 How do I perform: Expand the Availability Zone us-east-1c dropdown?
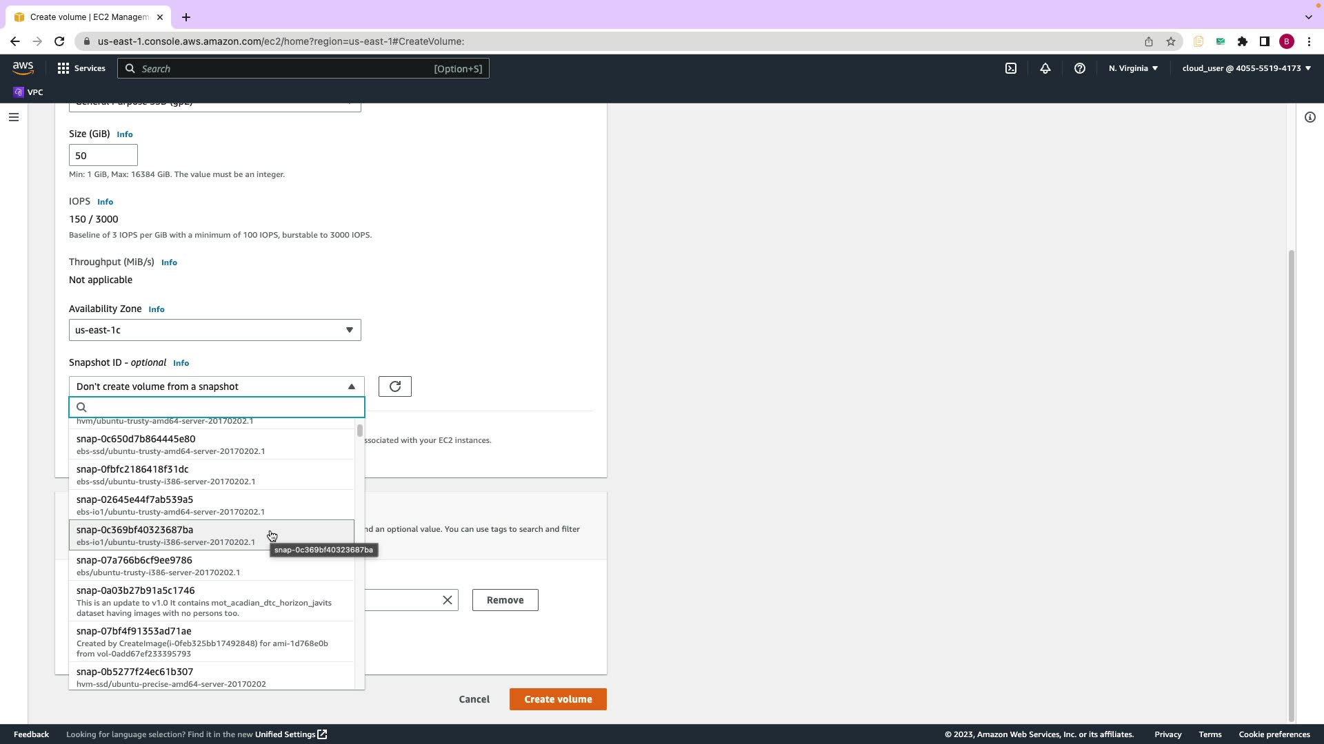tap(214, 330)
